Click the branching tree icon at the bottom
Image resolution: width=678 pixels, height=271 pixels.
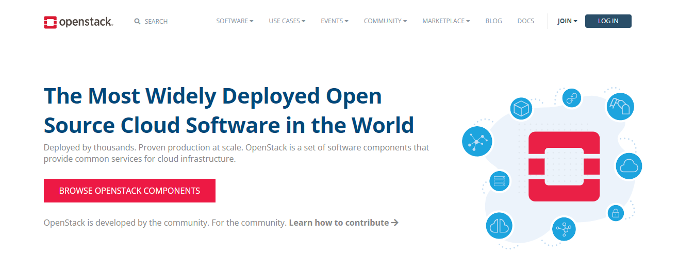coord(564,229)
